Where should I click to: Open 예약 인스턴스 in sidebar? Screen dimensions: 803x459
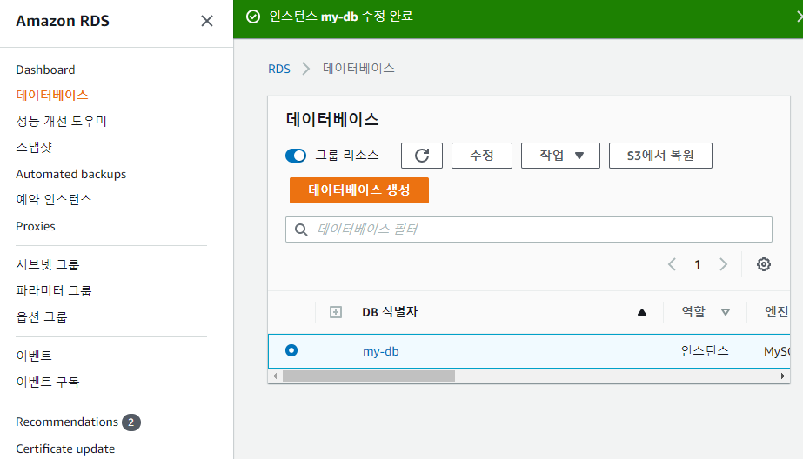pyautogui.click(x=53, y=200)
